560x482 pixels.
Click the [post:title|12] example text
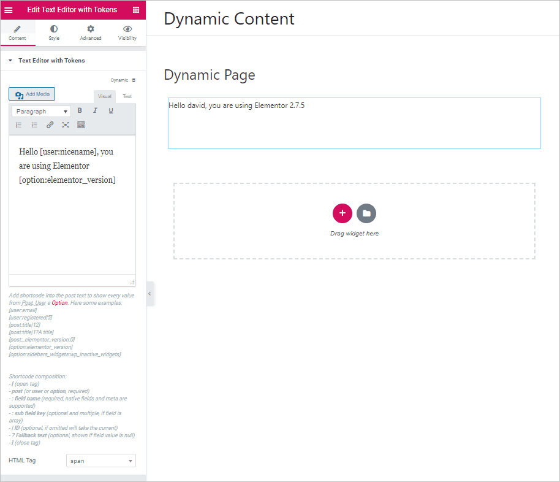click(x=25, y=325)
